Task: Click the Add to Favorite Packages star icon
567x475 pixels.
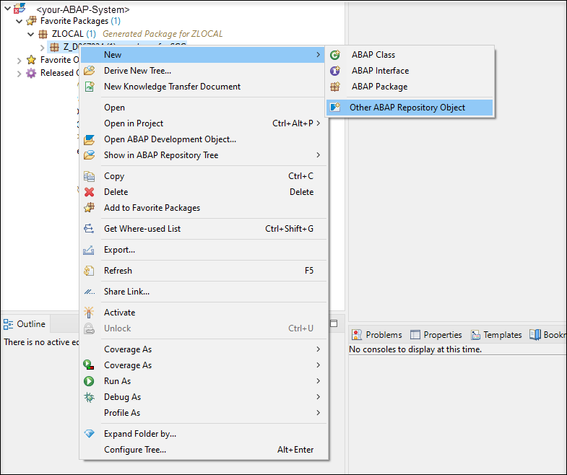Action: (x=89, y=208)
